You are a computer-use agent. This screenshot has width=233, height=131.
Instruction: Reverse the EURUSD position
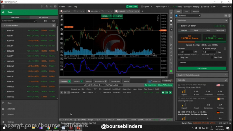(x=163, y=92)
